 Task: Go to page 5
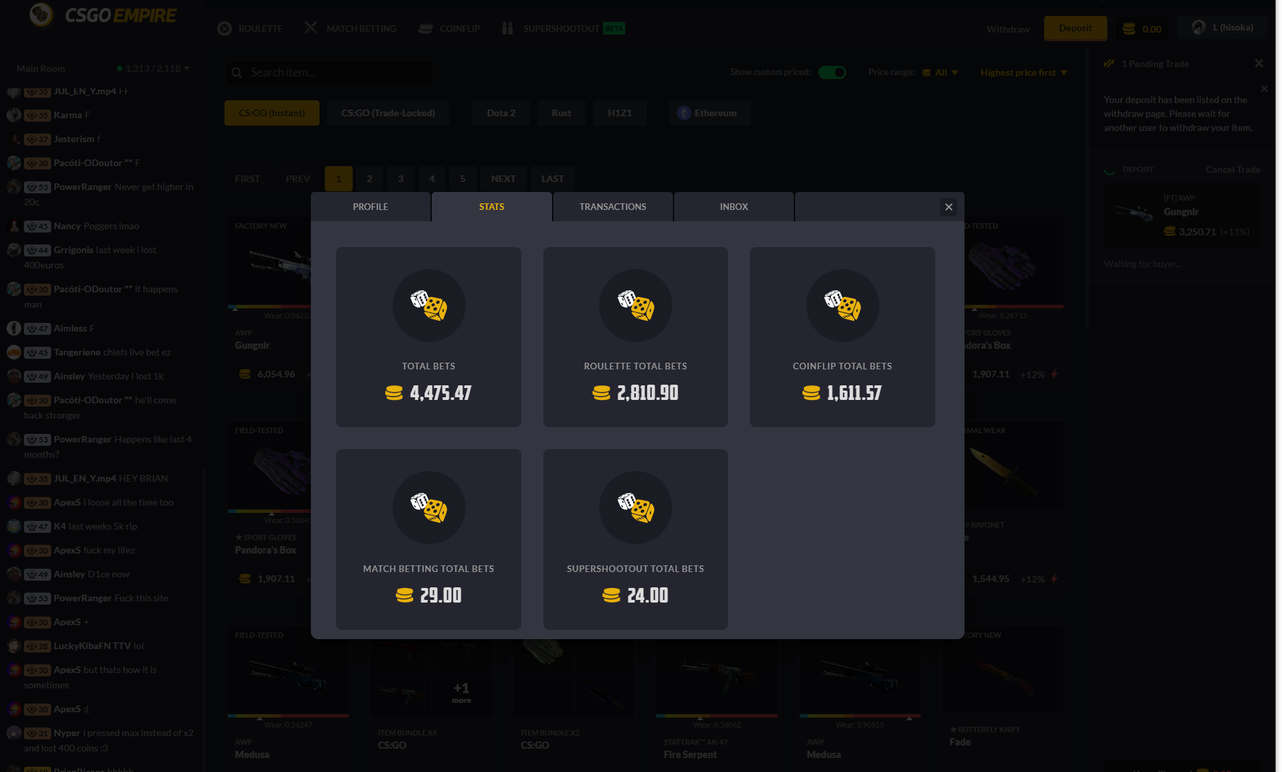coord(463,179)
